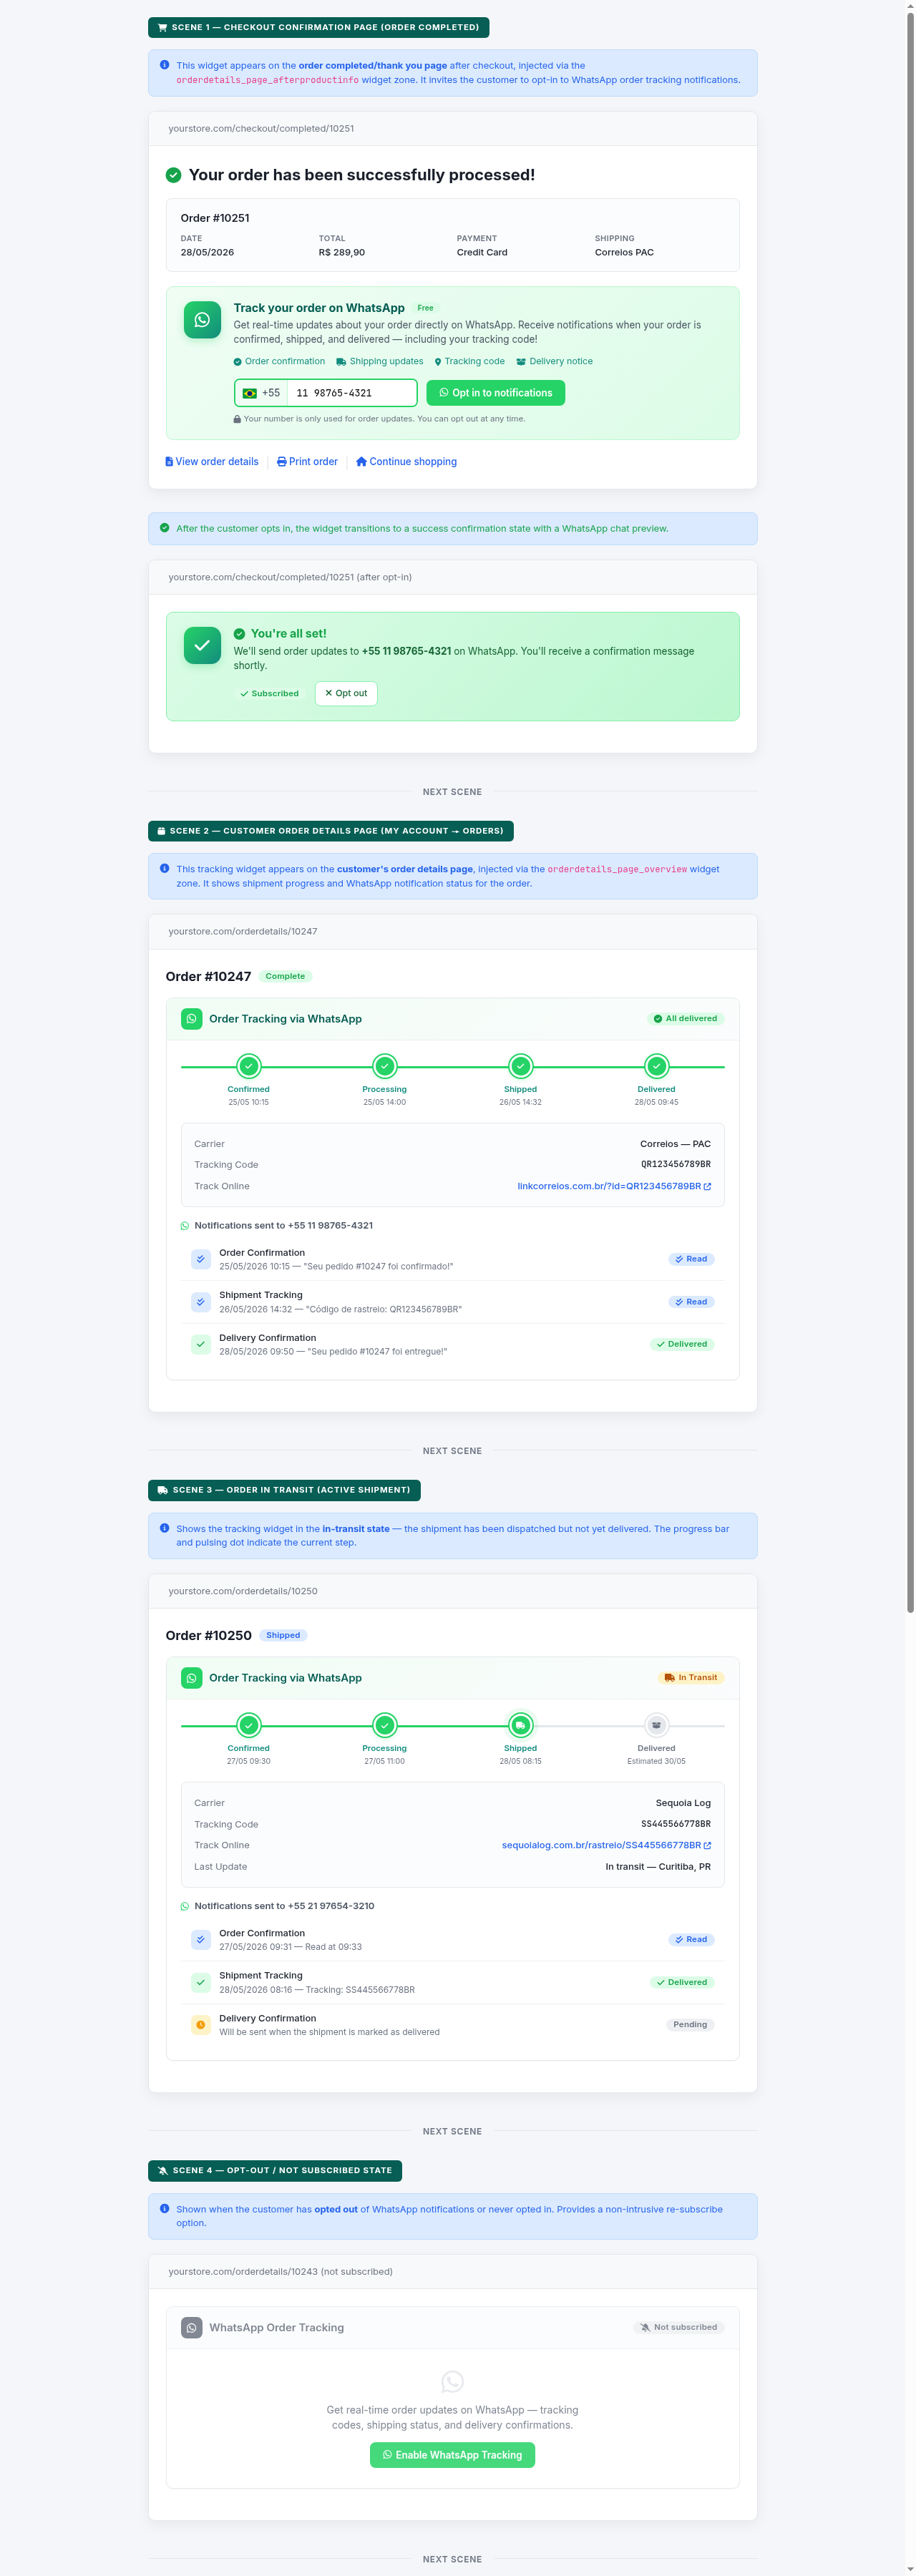
Task: Click the double-check icon beside Order Confirmation 27/05/2026
Action: point(201,1939)
